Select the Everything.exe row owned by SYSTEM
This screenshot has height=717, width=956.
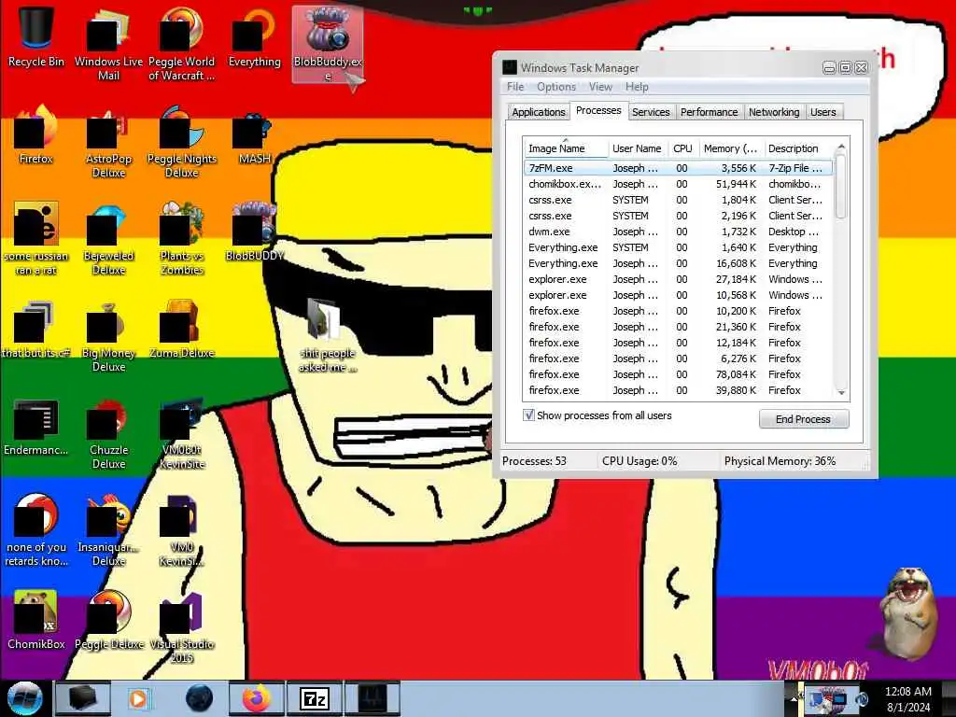click(x=678, y=246)
